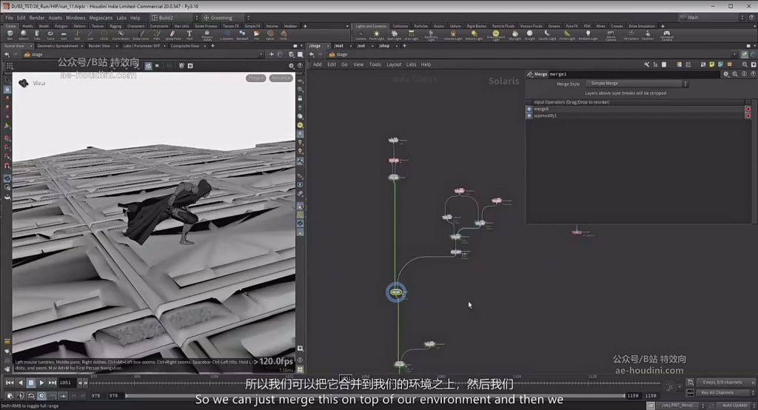758x410 pixels.
Task: Select the Tube shelf tool
Action: click(x=37, y=35)
